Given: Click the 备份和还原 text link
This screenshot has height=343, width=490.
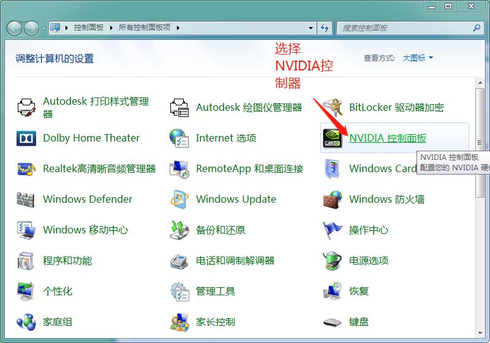Looking at the screenshot, I should click(x=221, y=230).
